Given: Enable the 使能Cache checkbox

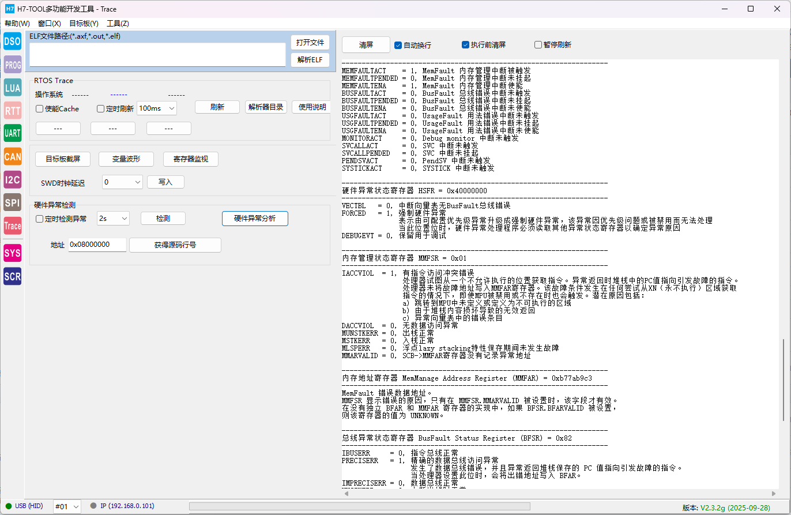Looking at the screenshot, I should tap(40, 108).
